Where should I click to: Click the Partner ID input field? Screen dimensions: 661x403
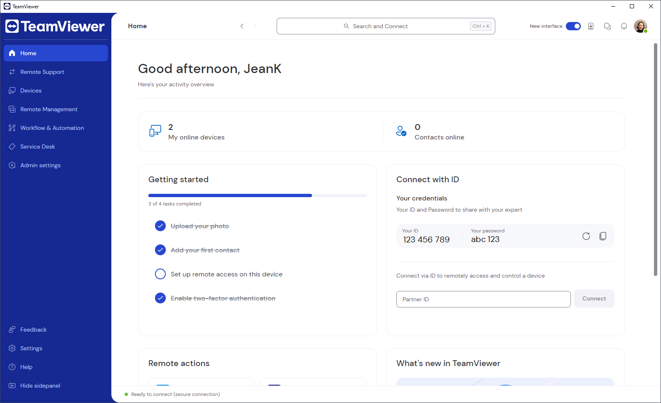pos(483,299)
